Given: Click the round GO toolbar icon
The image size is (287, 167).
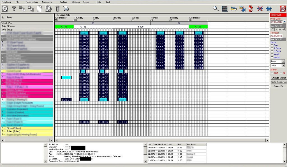Looking at the screenshot, I should 5,9.
